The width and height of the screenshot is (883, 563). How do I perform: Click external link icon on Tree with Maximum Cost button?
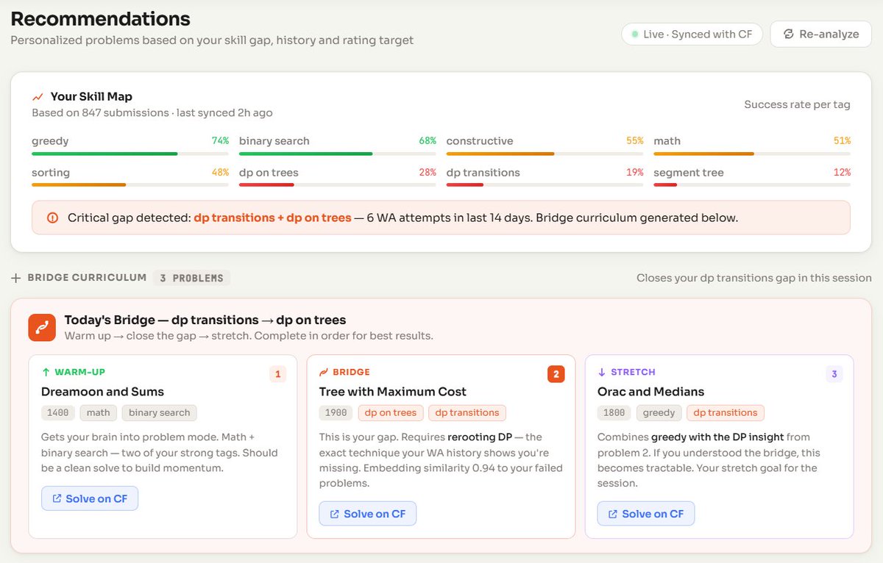point(335,514)
